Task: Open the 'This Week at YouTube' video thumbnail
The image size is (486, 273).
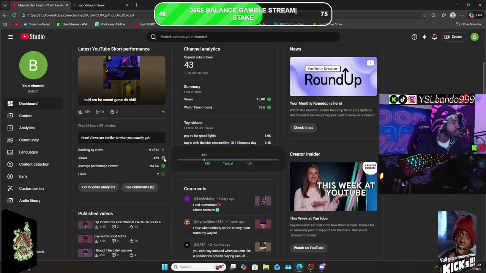Action: tap(333, 187)
